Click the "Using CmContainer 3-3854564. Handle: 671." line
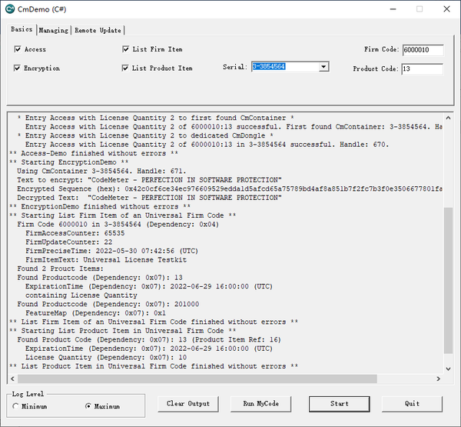Screen dimensions: 461x427 pos(101,171)
